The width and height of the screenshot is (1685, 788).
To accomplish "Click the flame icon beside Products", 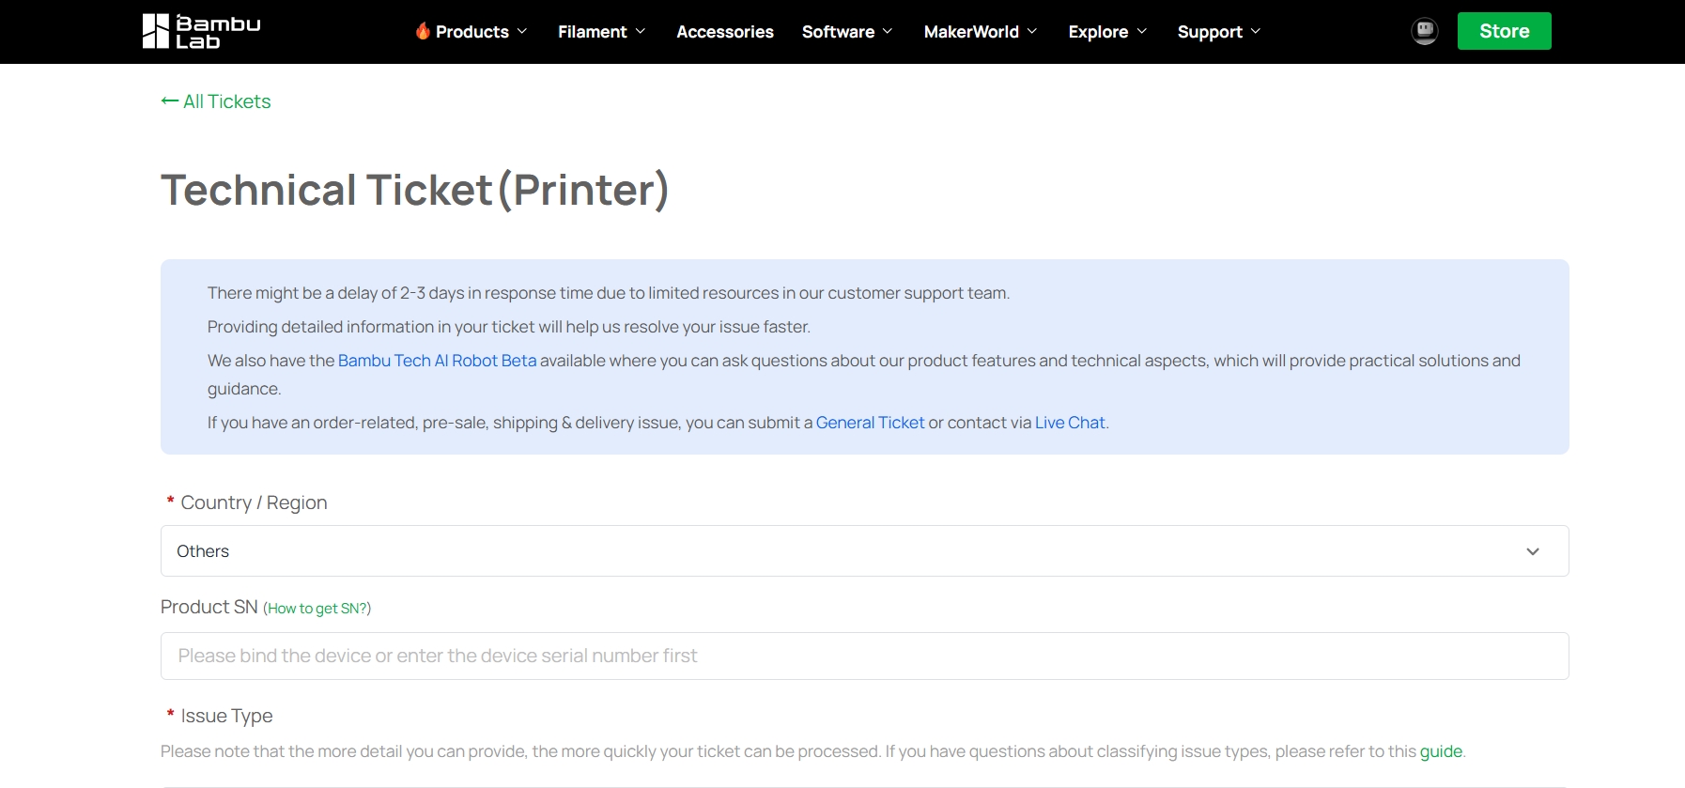I will 423,31.
